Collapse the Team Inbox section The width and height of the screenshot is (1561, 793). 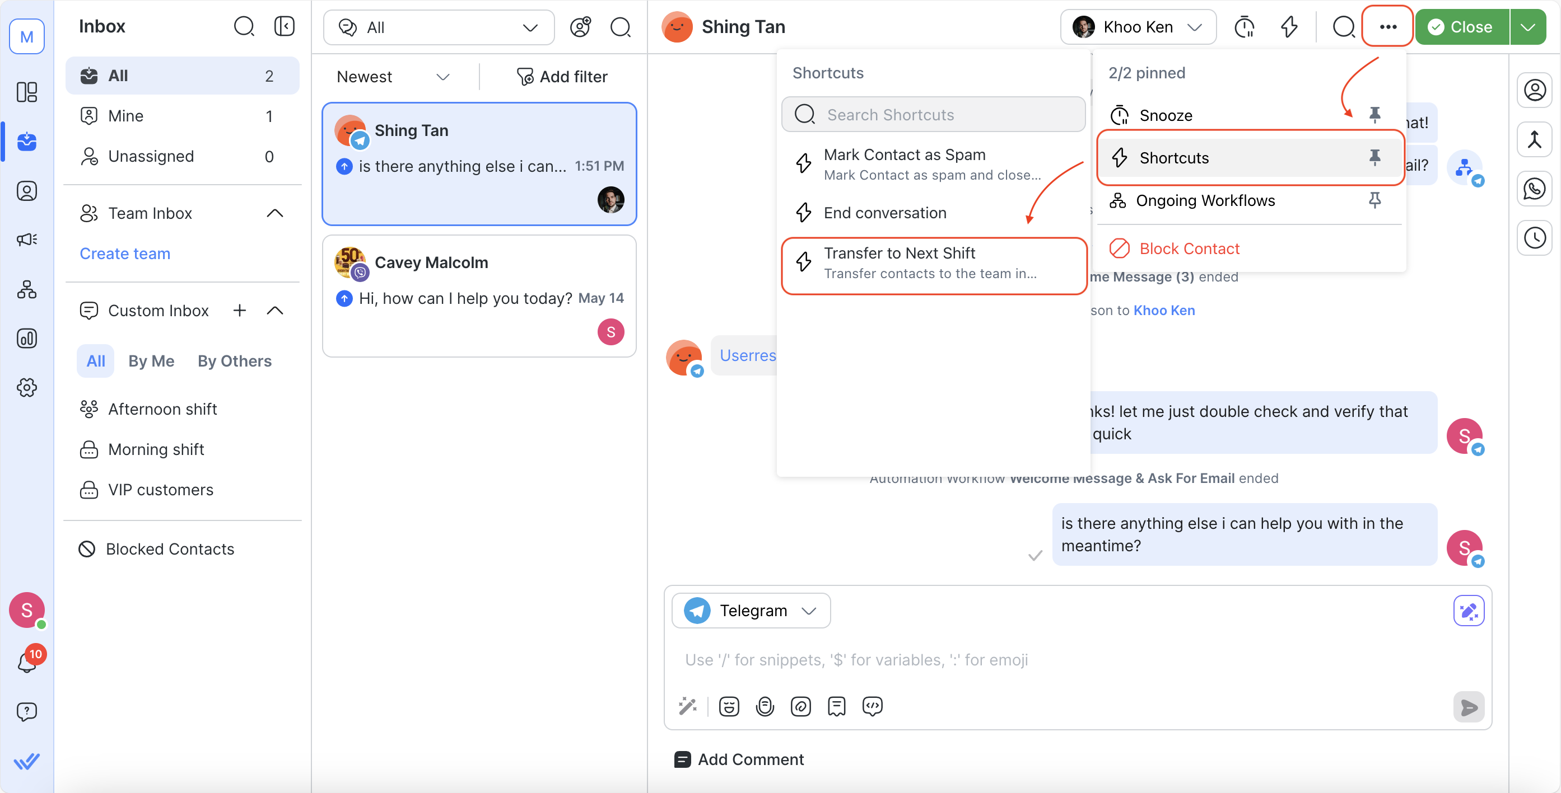[275, 213]
